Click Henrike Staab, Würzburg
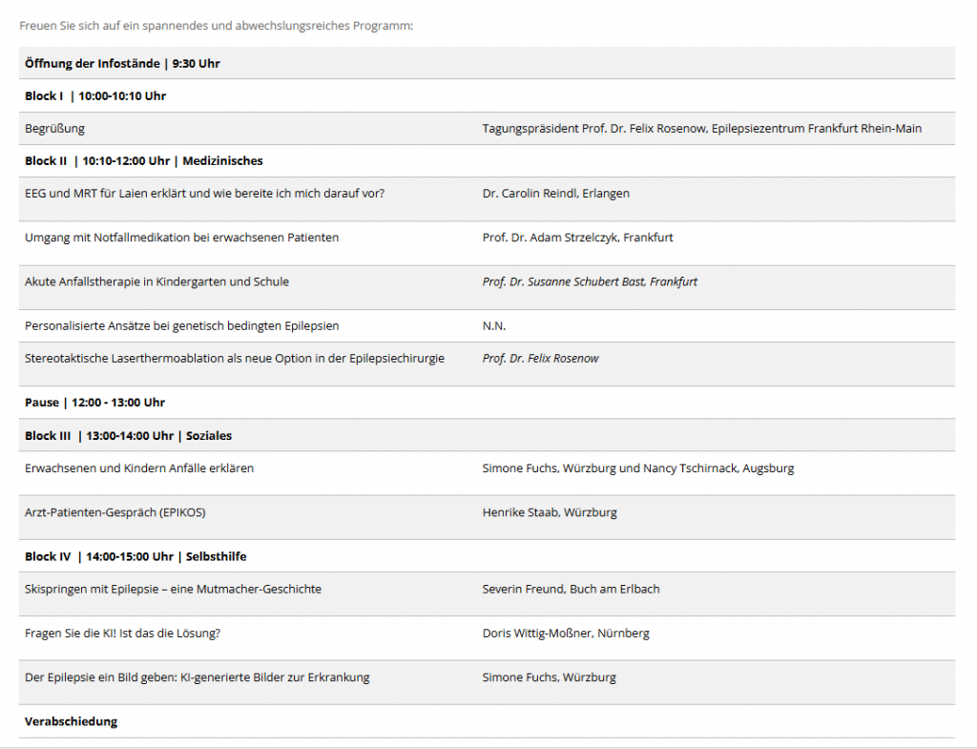Screen dimensions: 977x749 click(x=550, y=512)
